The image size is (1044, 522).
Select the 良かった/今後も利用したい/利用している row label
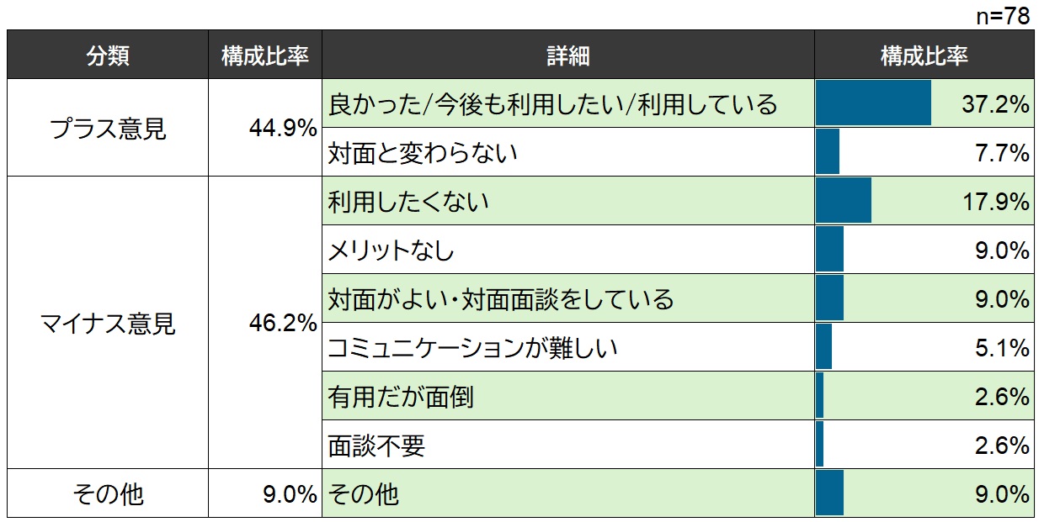(x=552, y=104)
